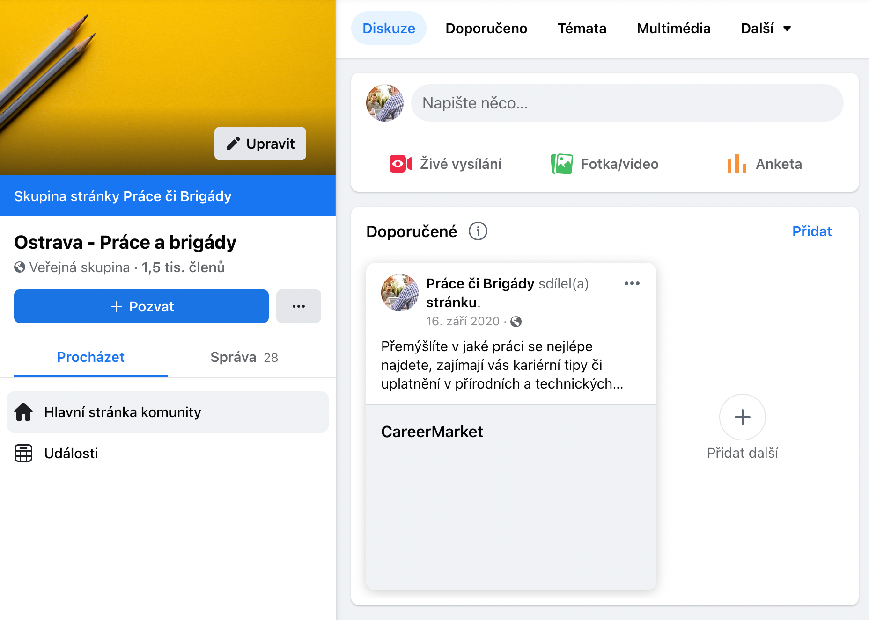The height and width of the screenshot is (620, 869).
Task: Open the group's more options ellipsis button
Action: (x=299, y=306)
